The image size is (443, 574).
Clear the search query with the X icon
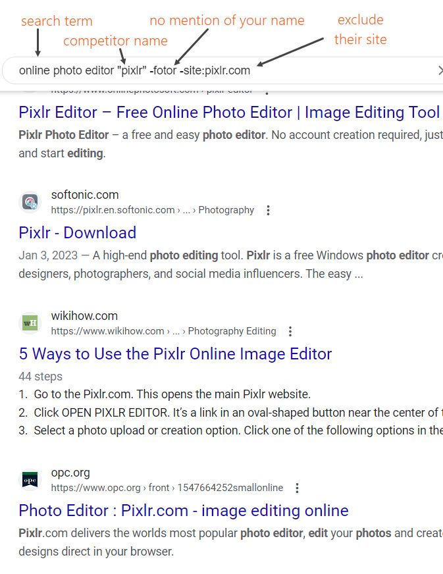pos(440,70)
